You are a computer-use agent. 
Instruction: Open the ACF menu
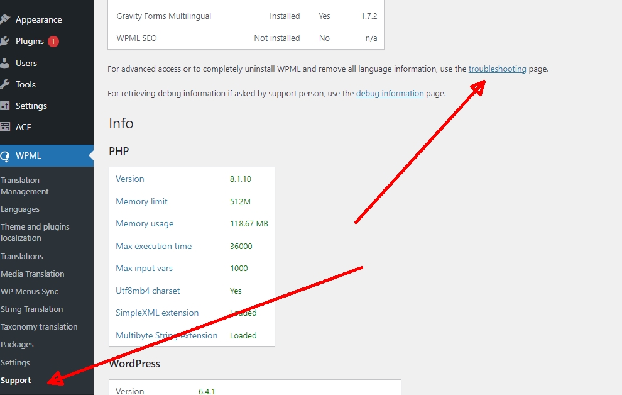(23, 127)
